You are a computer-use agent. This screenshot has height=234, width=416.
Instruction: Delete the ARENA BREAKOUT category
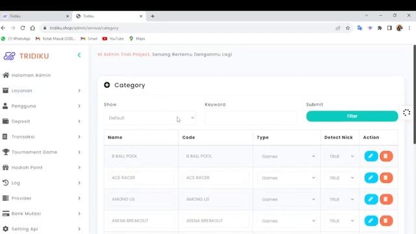tap(386, 221)
